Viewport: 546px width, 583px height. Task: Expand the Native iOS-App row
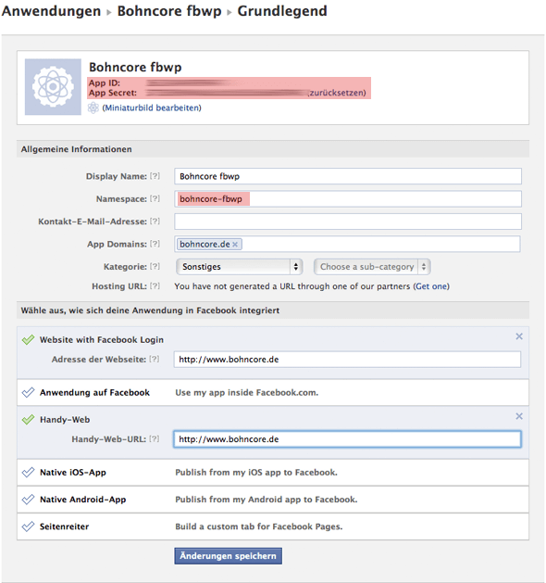pos(273,473)
